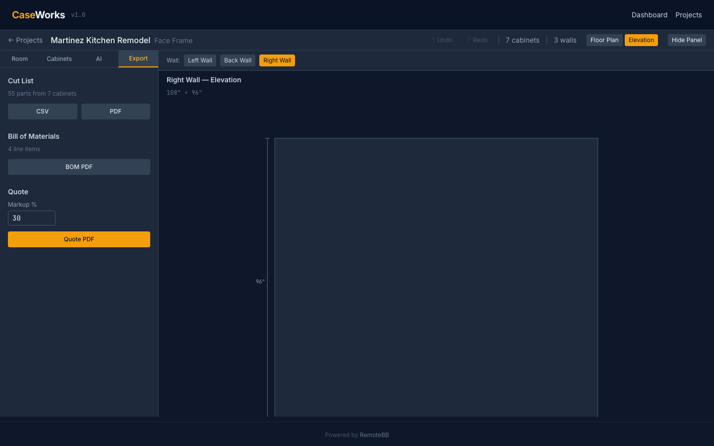Open the AI tab
This screenshot has height=446, width=714.
[x=99, y=58]
